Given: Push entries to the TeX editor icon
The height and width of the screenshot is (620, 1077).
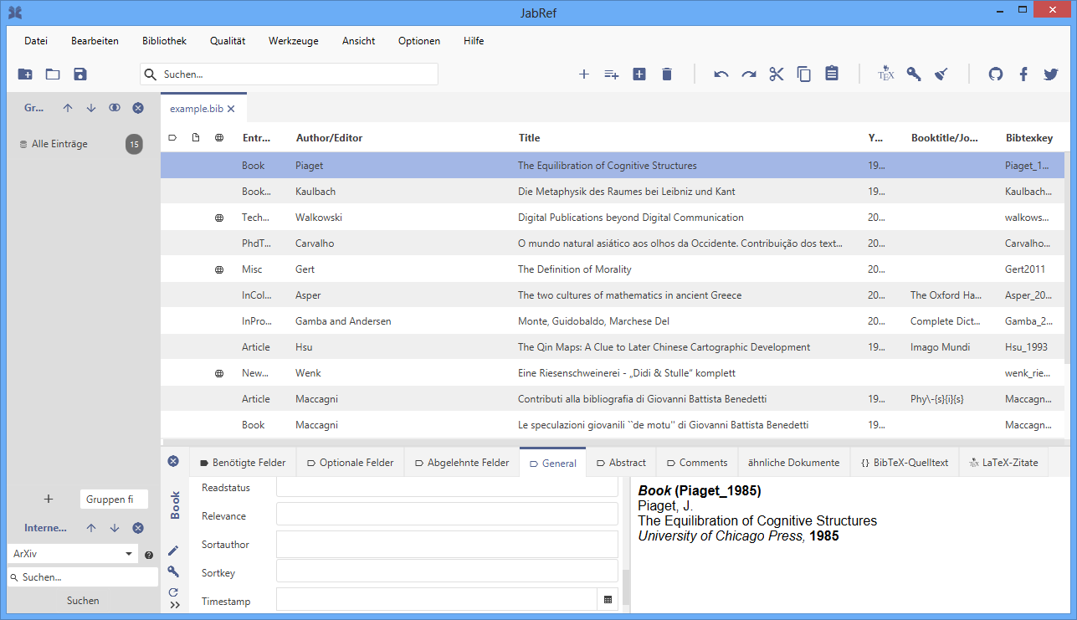Looking at the screenshot, I should tap(886, 74).
